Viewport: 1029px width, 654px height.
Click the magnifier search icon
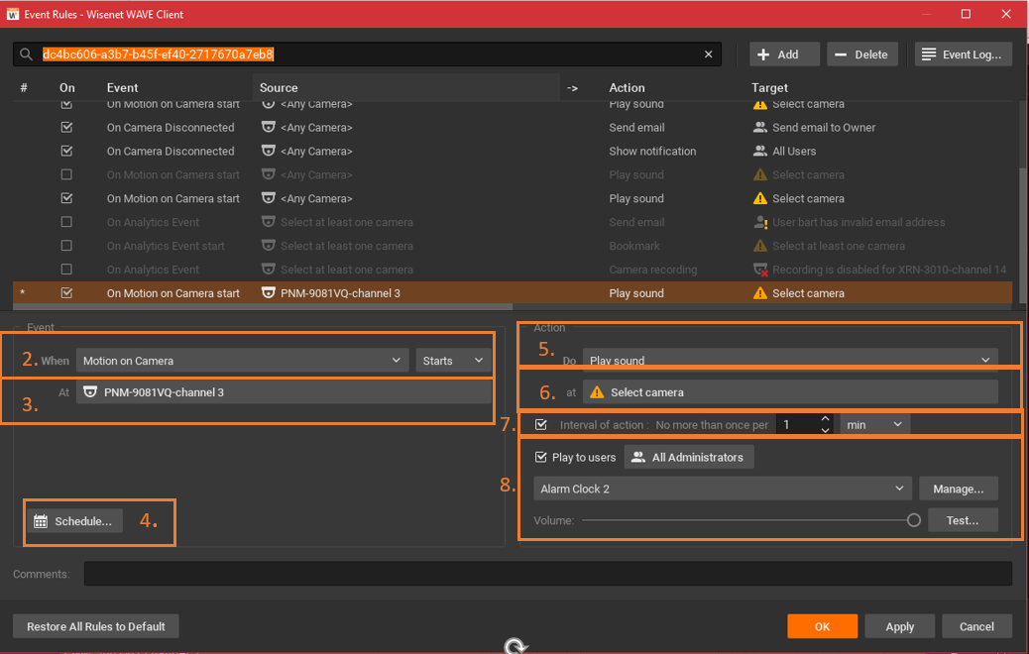pos(26,54)
